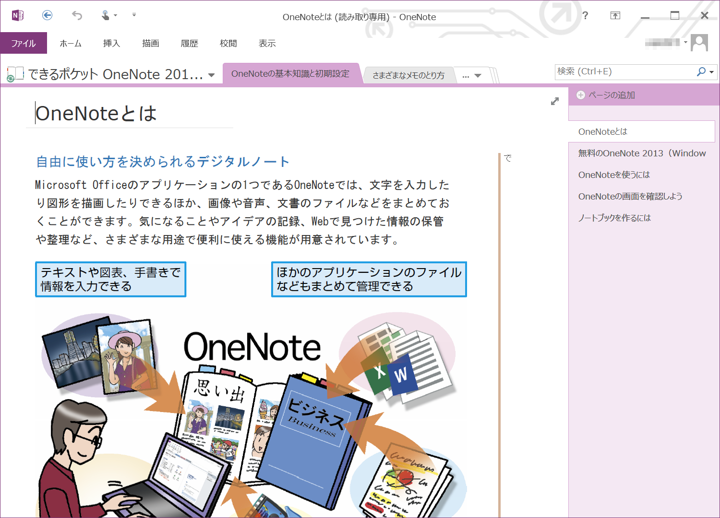The height and width of the screenshot is (518, 720).
Task: Open the ノートブックを作るには page
Action: tap(642, 218)
